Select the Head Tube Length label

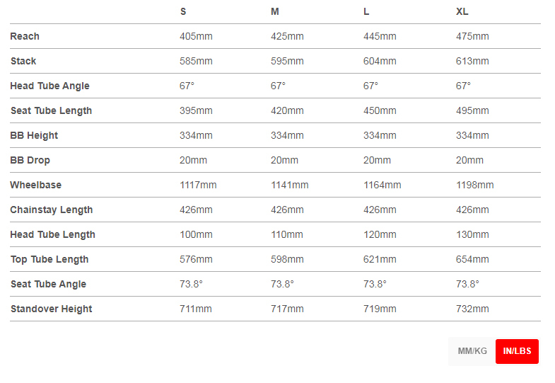click(x=52, y=234)
